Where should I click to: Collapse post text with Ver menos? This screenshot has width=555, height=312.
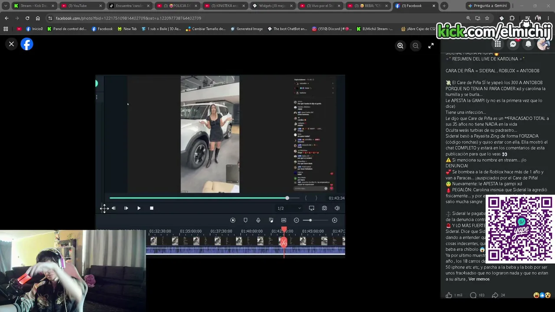coord(479,279)
